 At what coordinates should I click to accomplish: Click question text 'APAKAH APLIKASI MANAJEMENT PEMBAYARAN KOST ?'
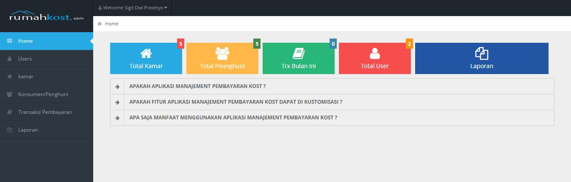click(197, 86)
